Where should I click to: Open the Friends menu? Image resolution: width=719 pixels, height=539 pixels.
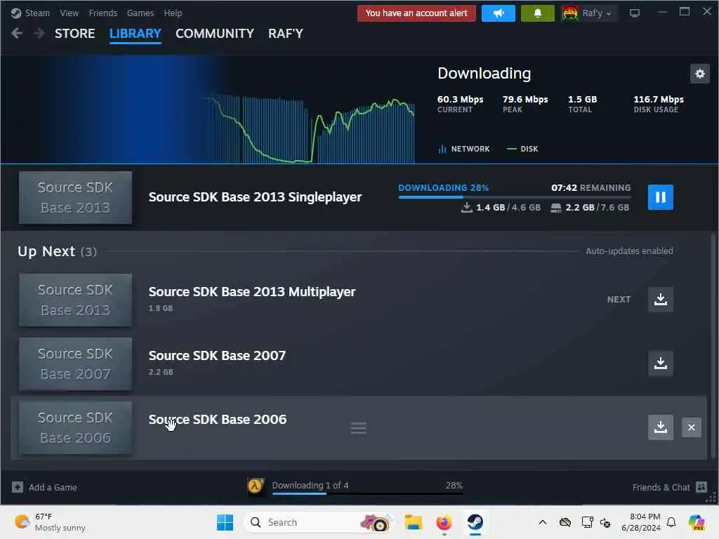click(x=103, y=13)
